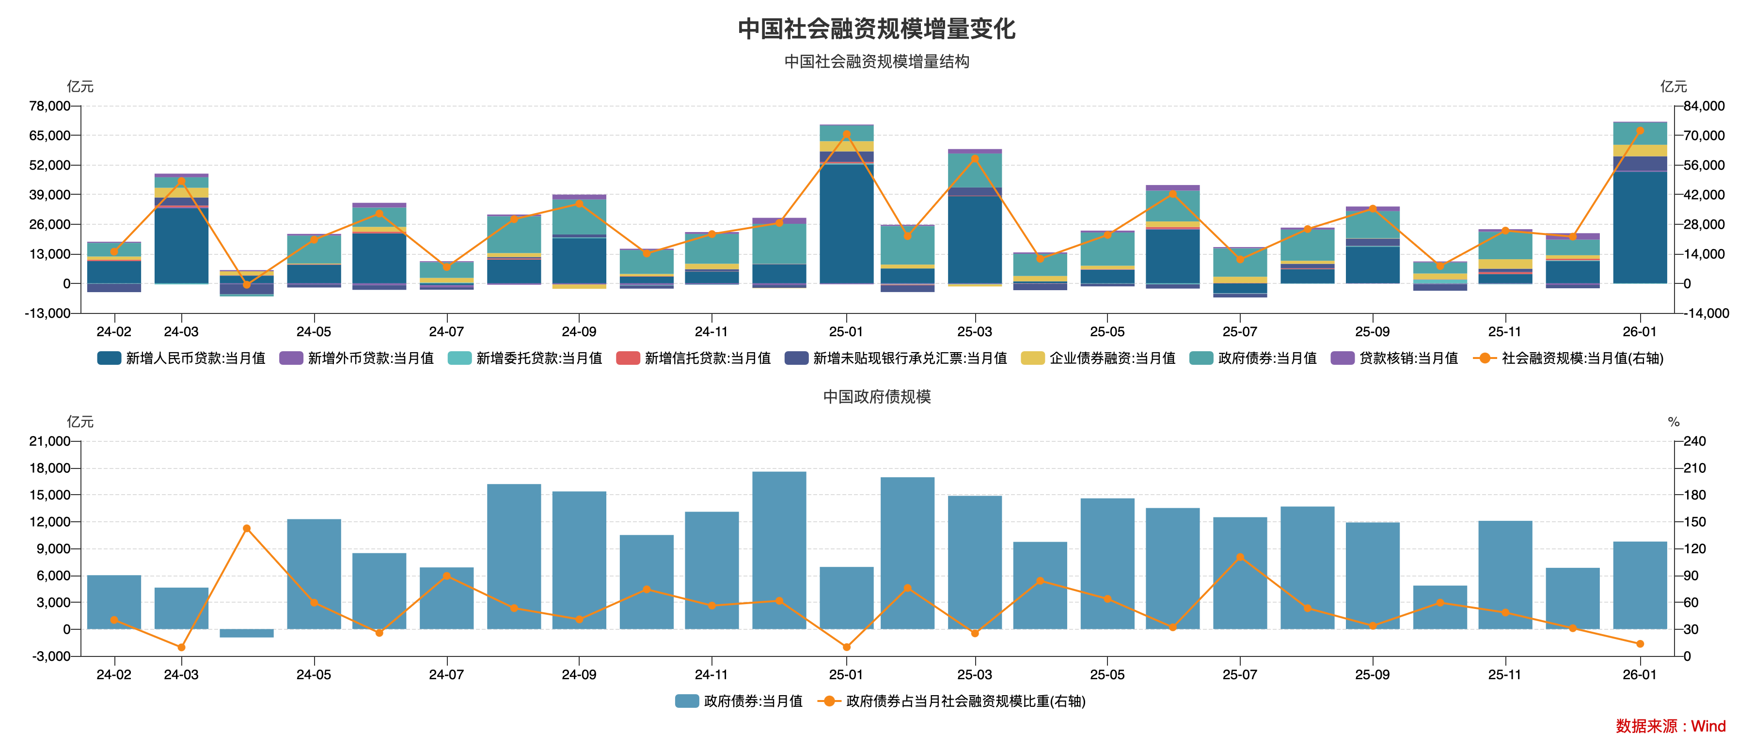Toggle 新增人民币贷款 legend swatch

point(109,358)
